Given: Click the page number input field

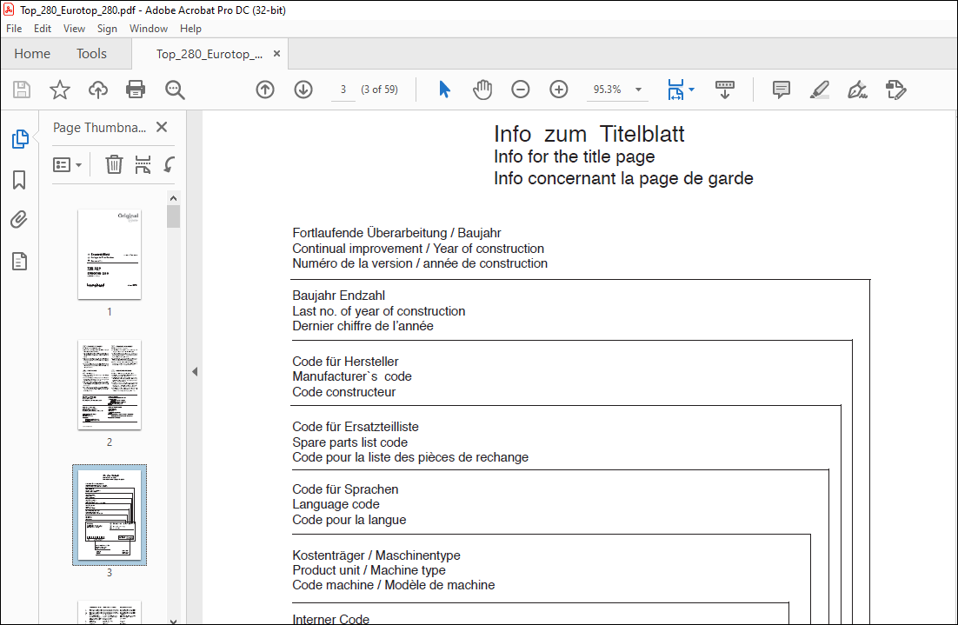Looking at the screenshot, I should [x=343, y=90].
